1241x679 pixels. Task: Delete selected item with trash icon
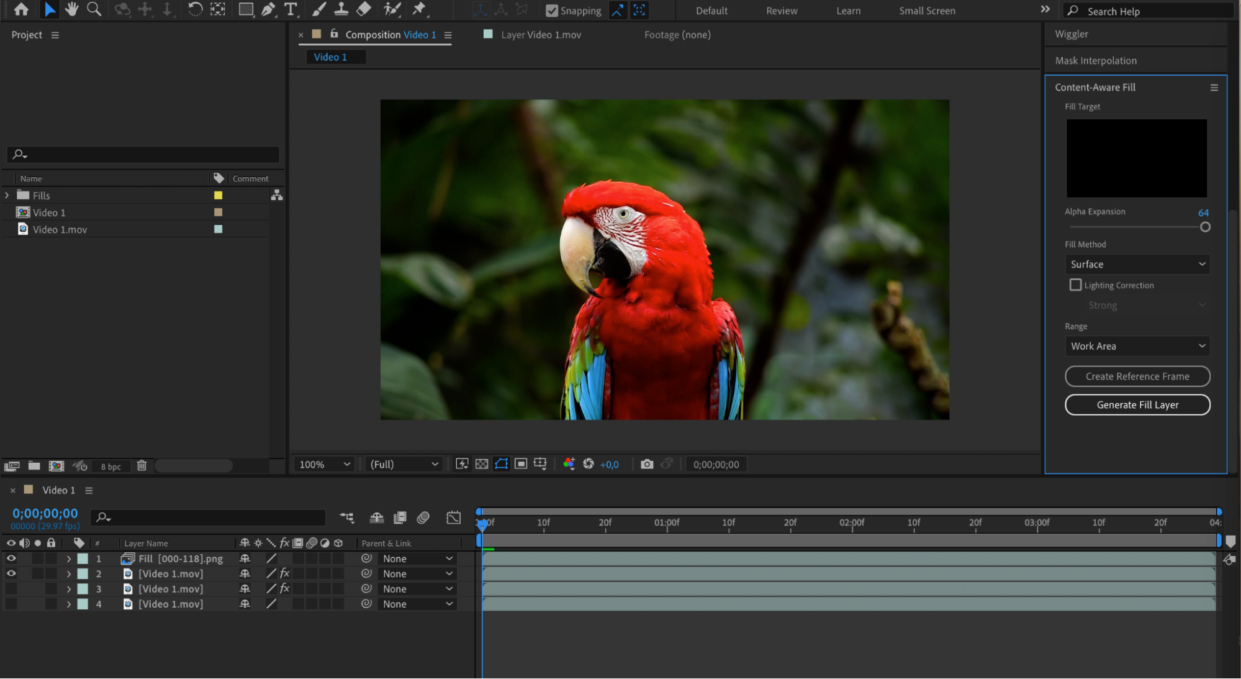pyautogui.click(x=142, y=465)
